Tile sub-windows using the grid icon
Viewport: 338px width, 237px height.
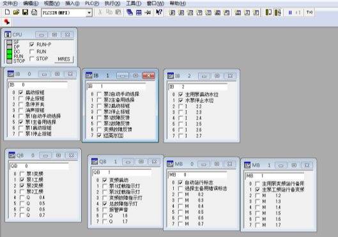pos(139,12)
